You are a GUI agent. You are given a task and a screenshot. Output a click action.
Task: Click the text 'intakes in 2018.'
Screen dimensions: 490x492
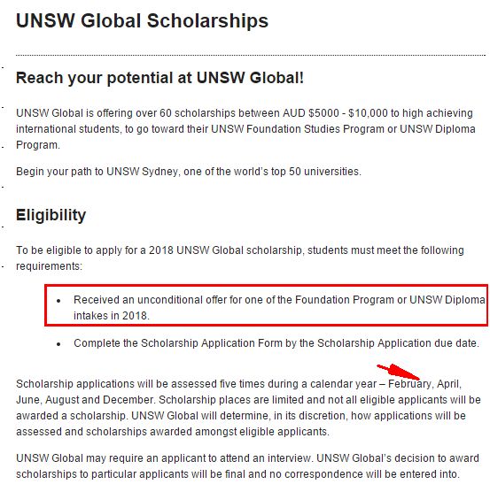click(x=112, y=316)
